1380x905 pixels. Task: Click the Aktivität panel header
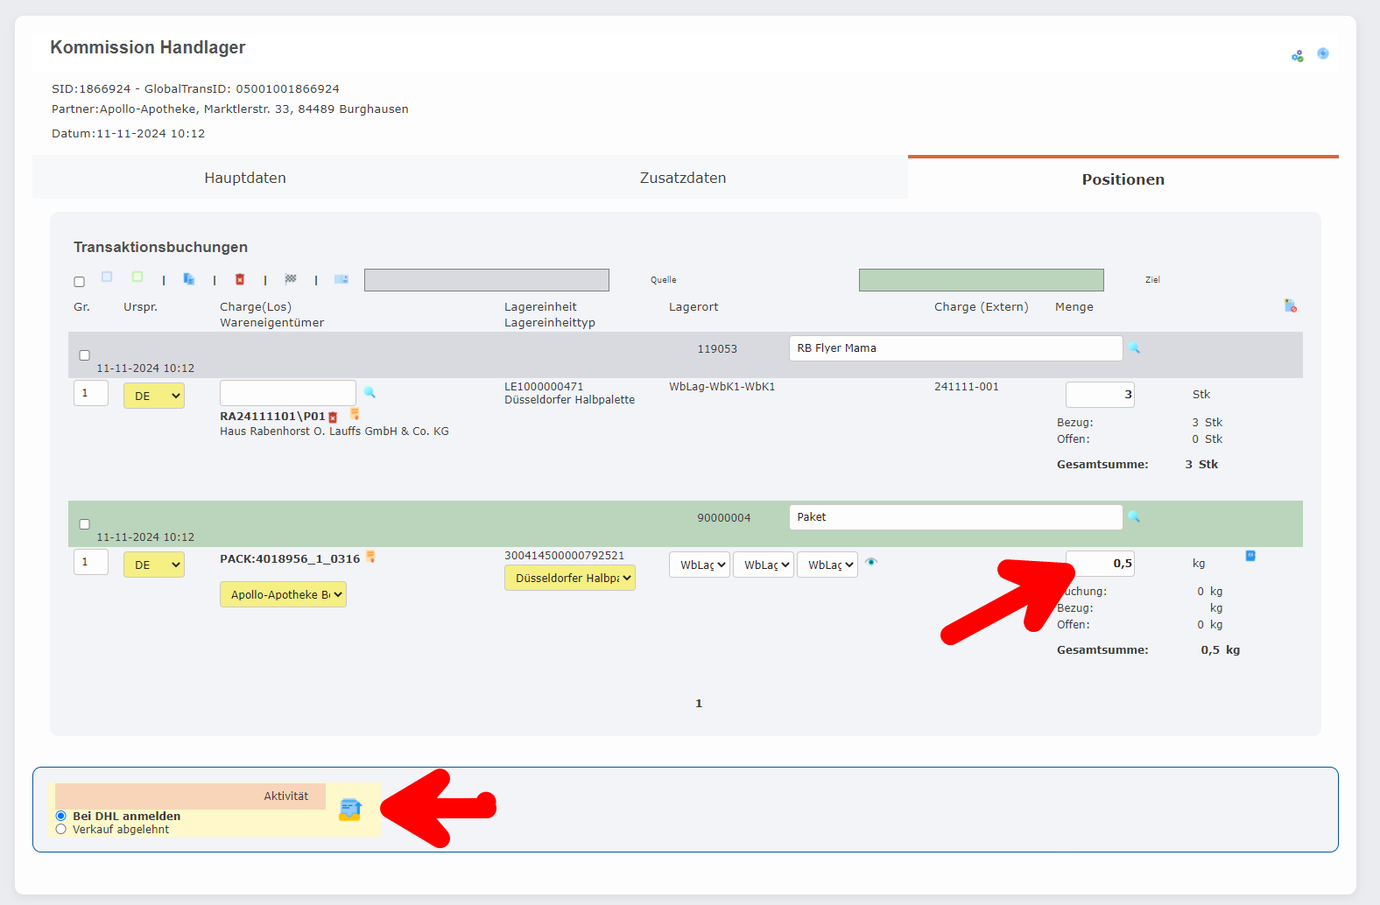point(190,796)
